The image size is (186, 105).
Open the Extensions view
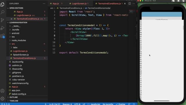[2, 36]
